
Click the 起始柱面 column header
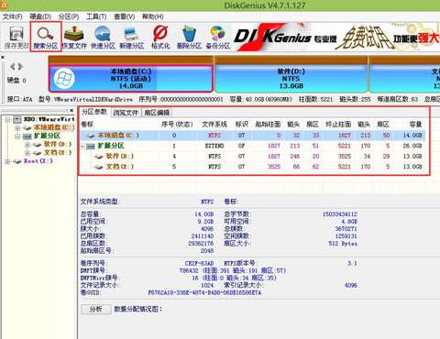click(268, 125)
